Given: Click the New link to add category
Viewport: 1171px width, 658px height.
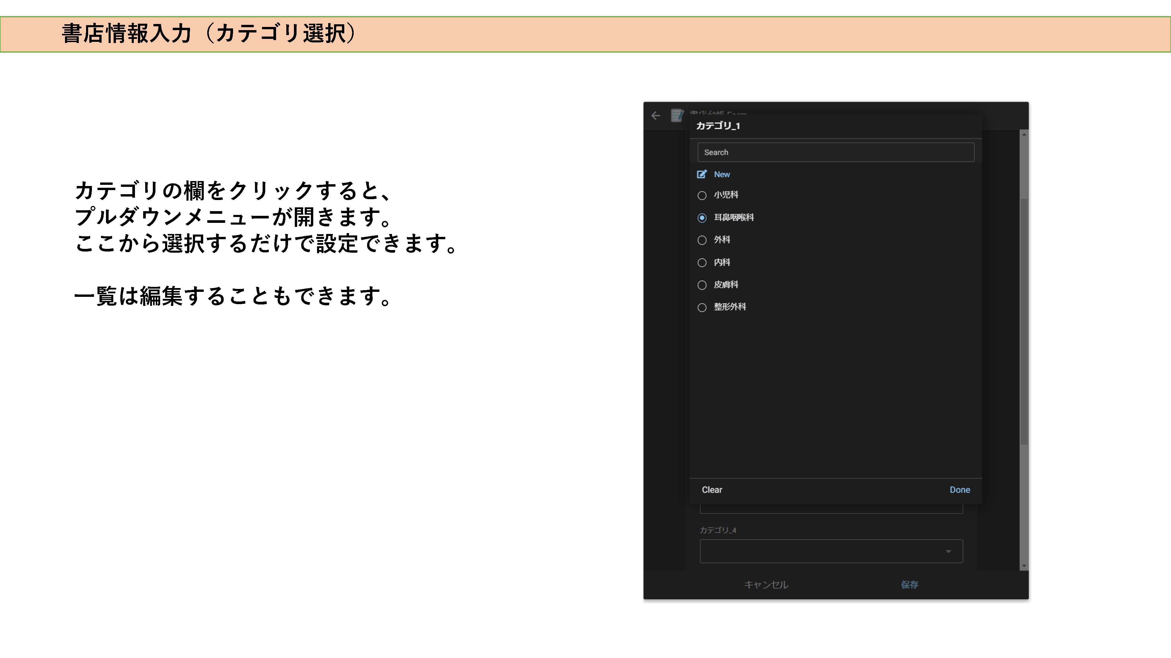Looking at the screenshot, I should coord(722,174).
